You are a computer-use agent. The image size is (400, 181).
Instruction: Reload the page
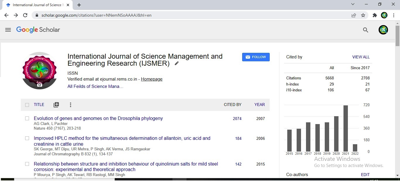[x=25, y=15]
